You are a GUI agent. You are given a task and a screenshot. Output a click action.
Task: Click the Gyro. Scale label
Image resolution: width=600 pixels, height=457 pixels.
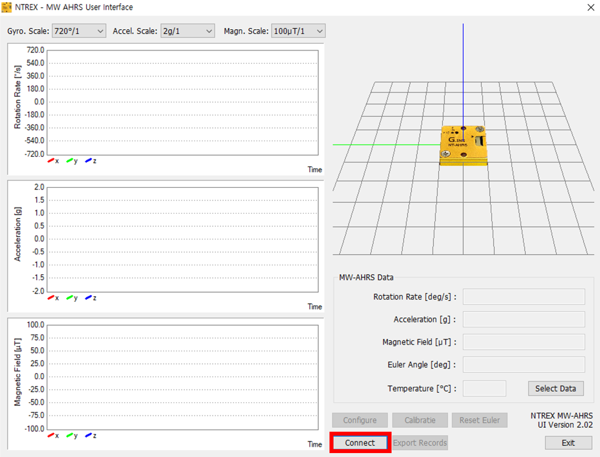28,31
